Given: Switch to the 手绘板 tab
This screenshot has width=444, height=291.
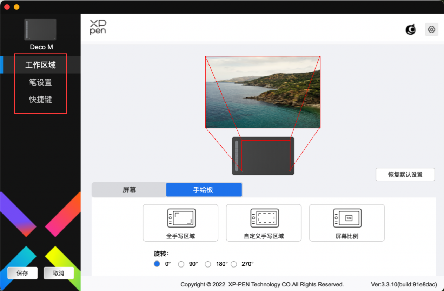Looking at the screenshot, I should point(204,190).
